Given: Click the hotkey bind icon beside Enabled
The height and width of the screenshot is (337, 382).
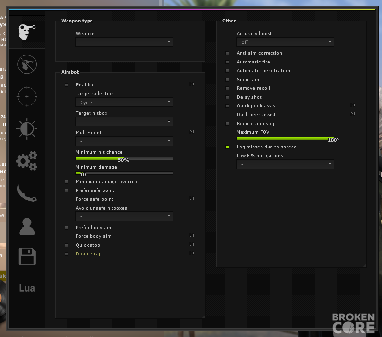Looking at the screenshot, I should point(192,84).
